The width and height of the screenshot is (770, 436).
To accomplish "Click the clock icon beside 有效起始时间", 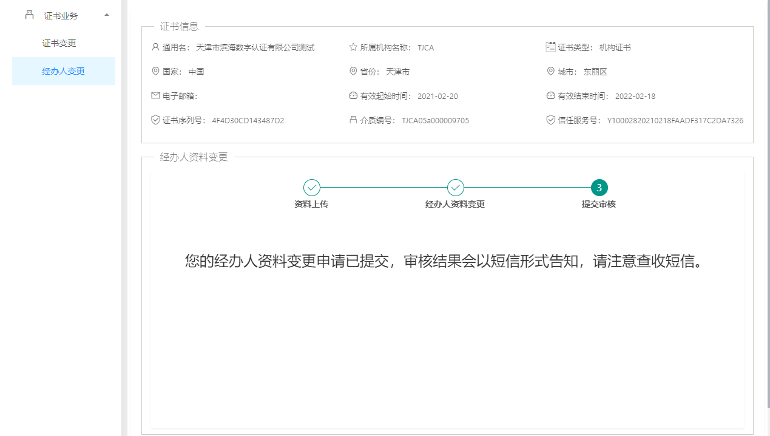I will 353,96.
